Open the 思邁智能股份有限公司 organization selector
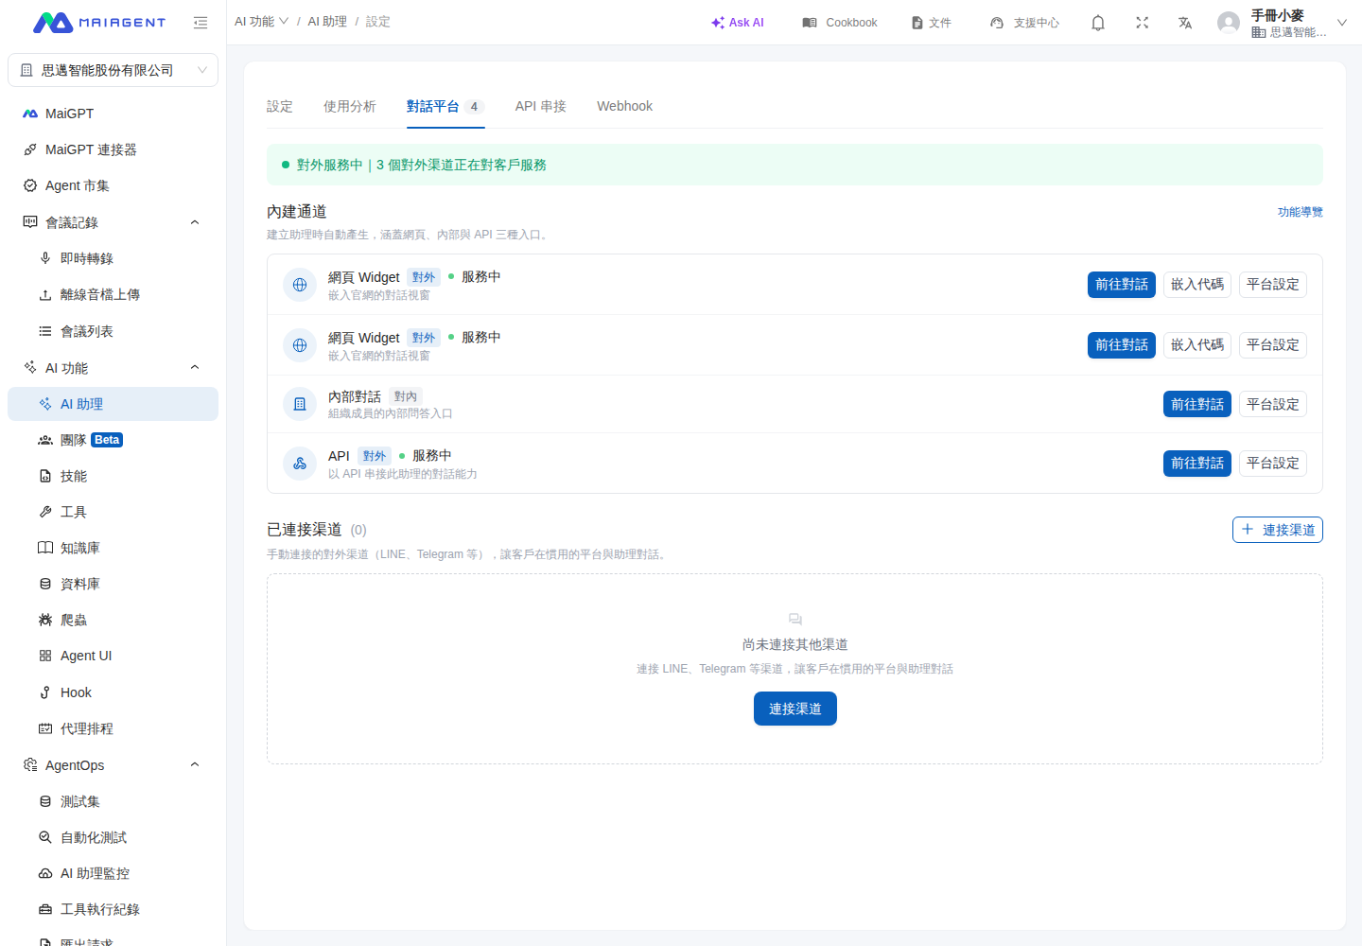Image resolution: width=1362 pixels, height=946 pixels. click(x=113, y=70)
